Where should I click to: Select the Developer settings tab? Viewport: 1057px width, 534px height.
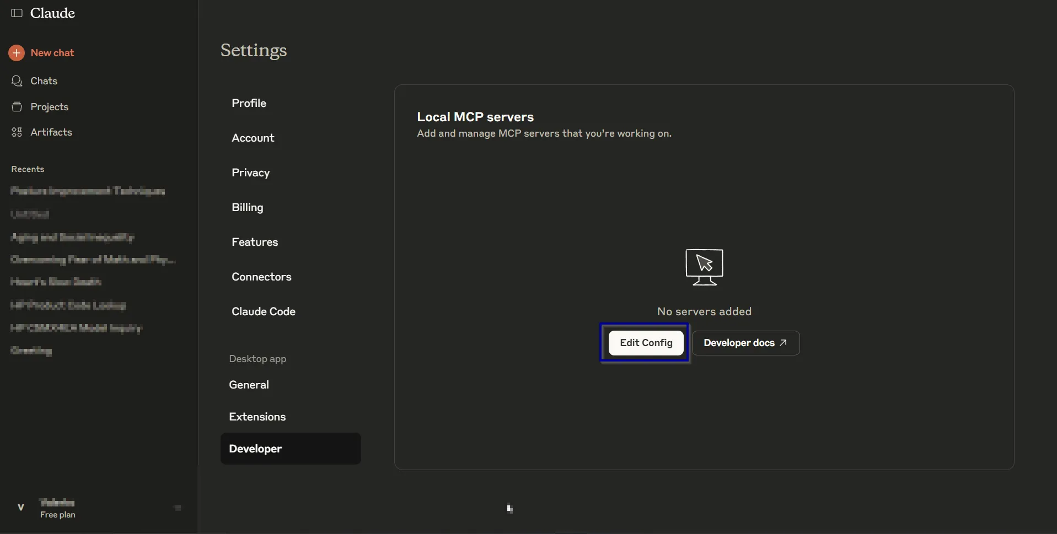pos(291,449)
